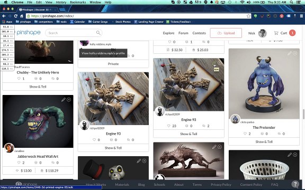305x190 pixels.
Task: Like Engine 93 that has 23 likes
Action: coord(169,126)
